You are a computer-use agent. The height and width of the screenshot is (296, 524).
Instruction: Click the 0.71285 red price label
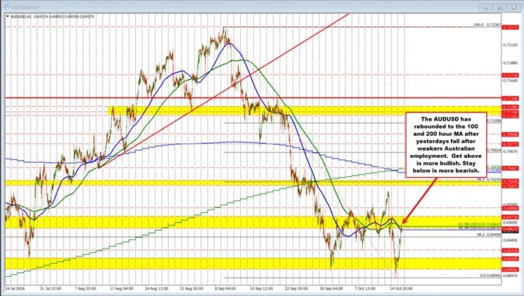(510, 107)
